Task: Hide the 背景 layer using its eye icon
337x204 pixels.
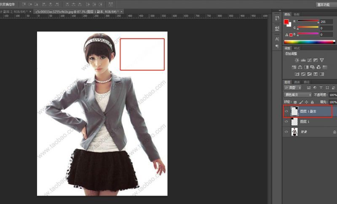Action: 286,132
